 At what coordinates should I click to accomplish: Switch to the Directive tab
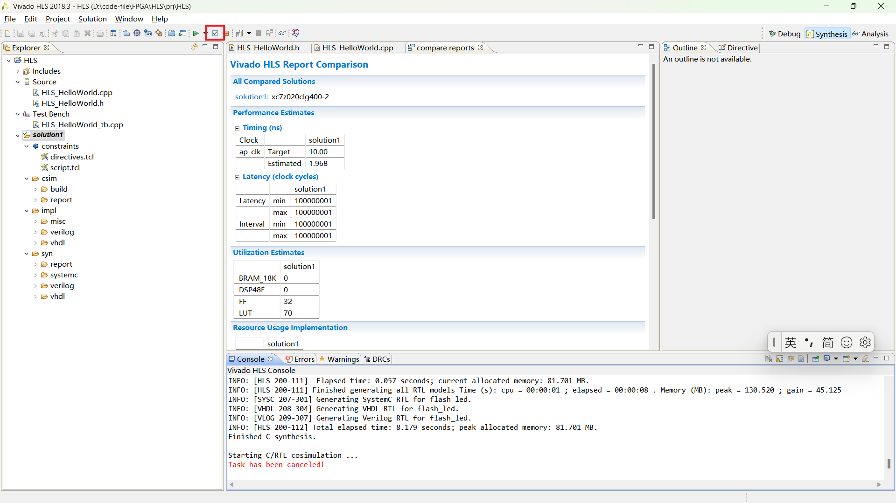(x=738, y=48)
